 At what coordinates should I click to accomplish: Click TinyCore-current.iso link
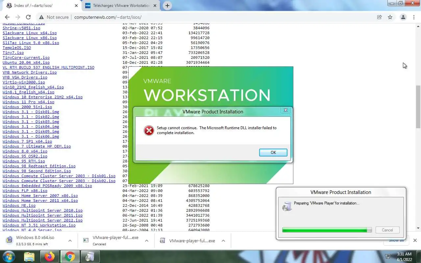click(x=26, y=58)
